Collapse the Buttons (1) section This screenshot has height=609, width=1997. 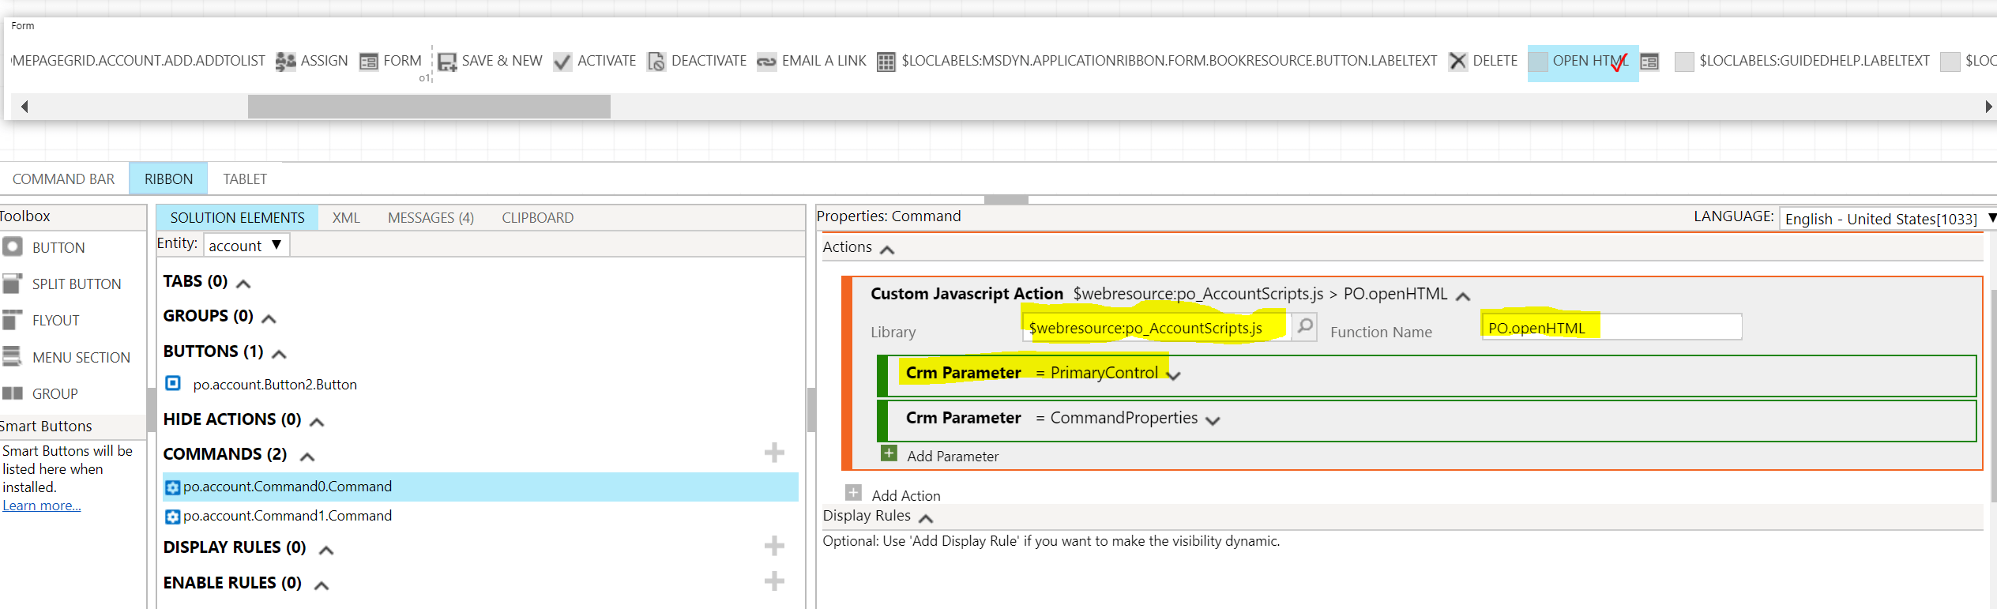click(x=279, y=353)
